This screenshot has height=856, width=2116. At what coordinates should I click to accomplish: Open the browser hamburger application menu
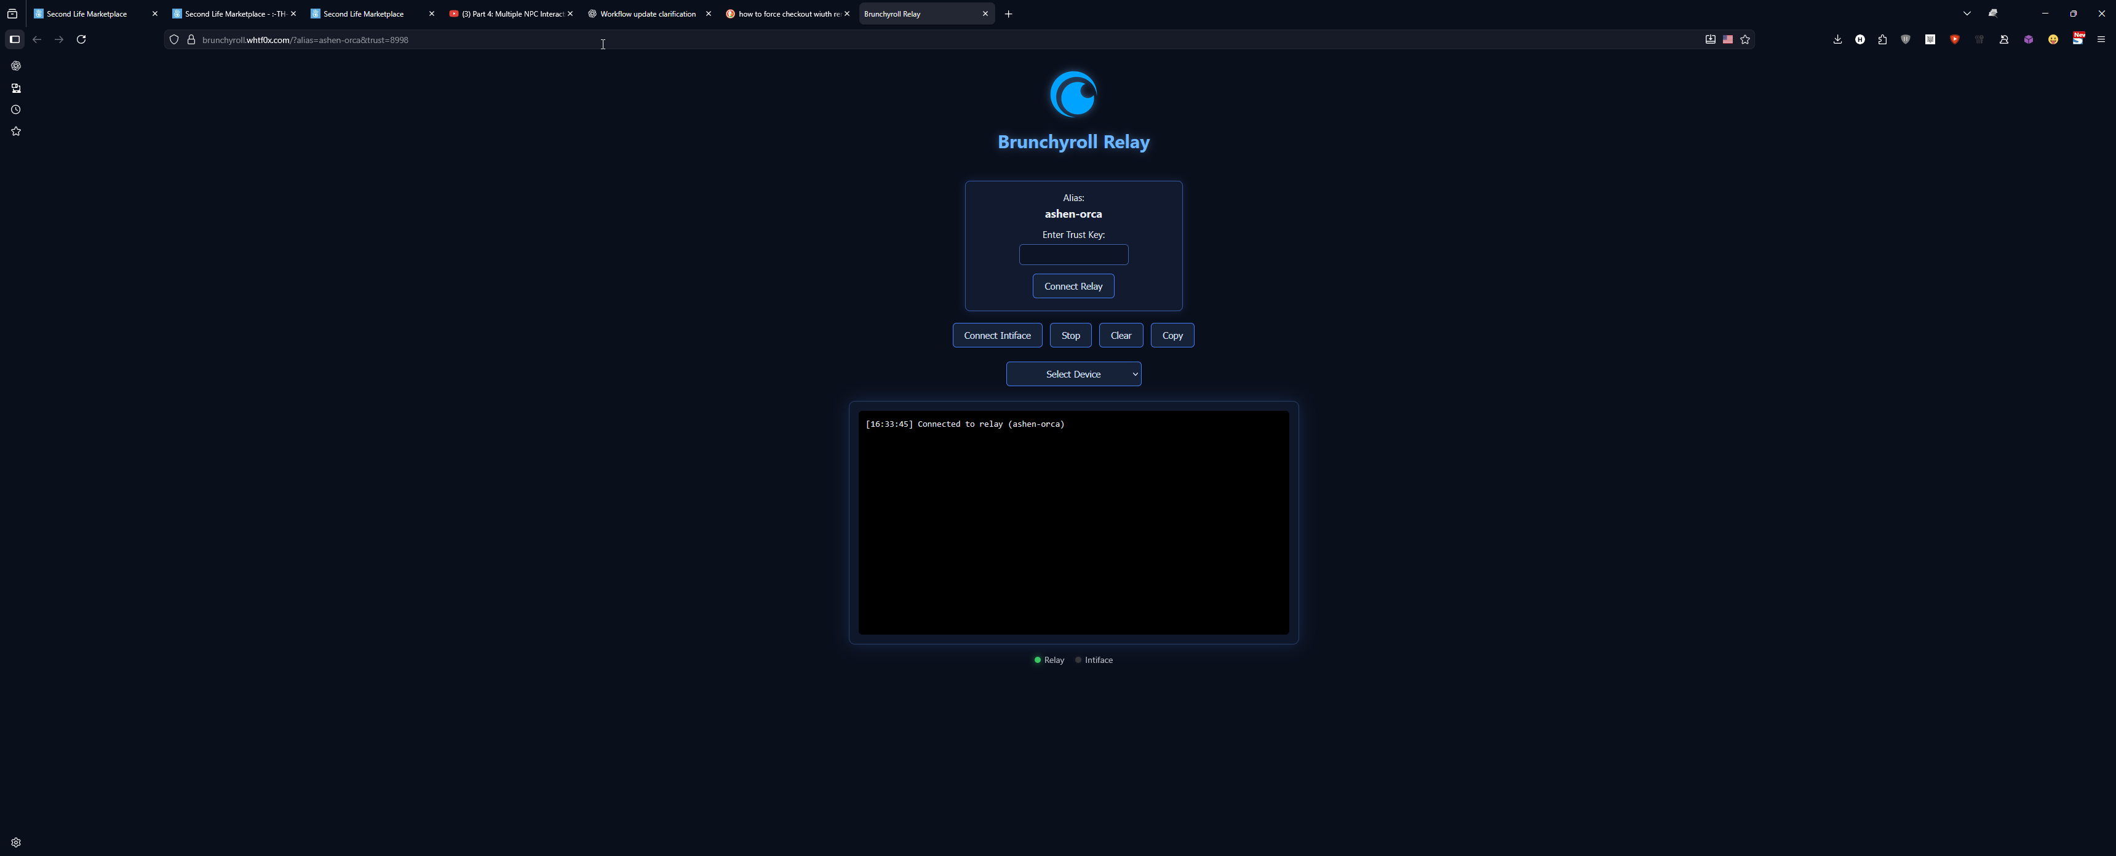[2101, 39]
